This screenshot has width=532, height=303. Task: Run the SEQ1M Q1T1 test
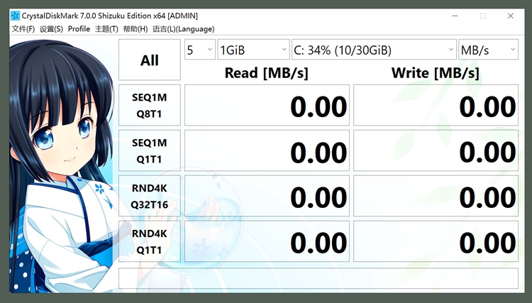(150, 150)
